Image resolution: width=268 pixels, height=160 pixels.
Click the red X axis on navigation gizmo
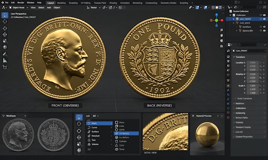tap(222, 20)
